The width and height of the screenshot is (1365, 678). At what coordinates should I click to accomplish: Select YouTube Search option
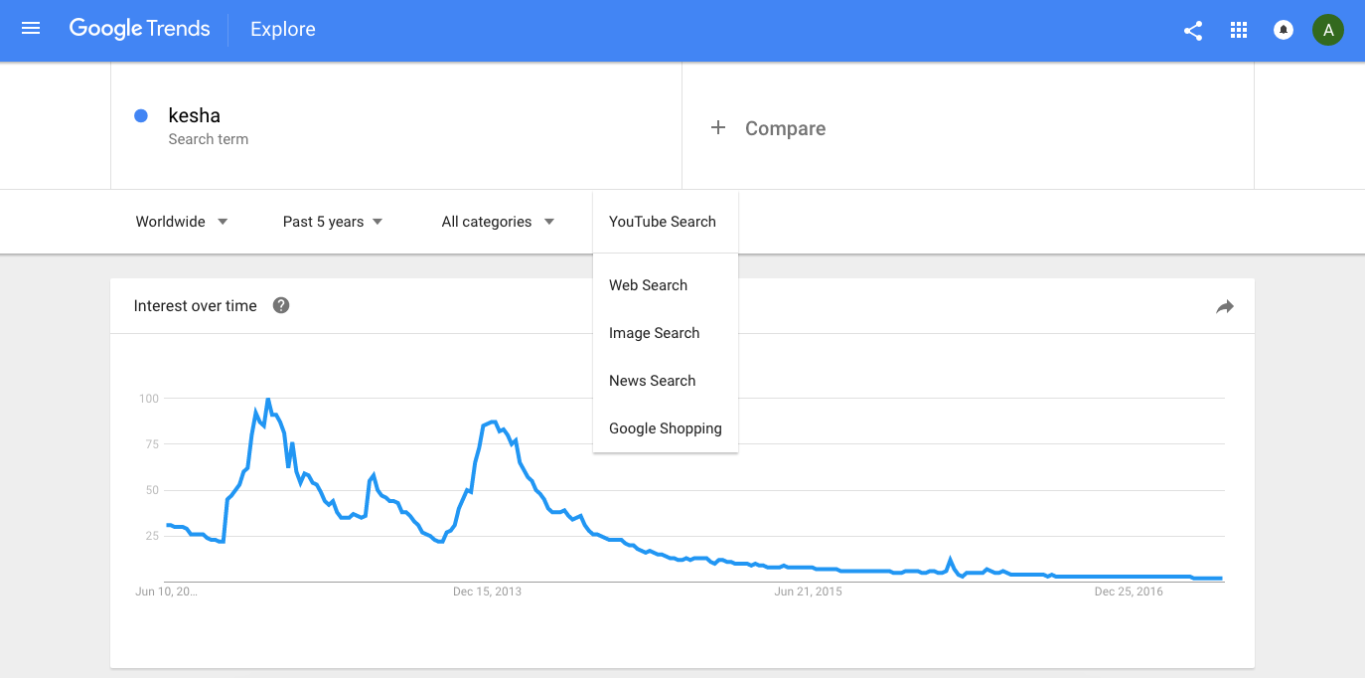(662, 222)
